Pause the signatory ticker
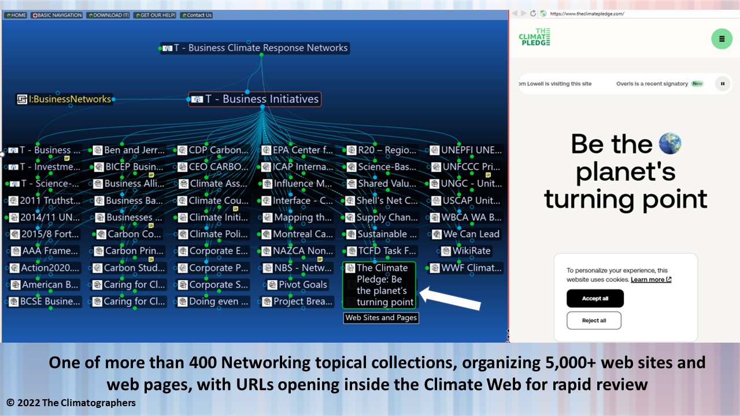The image size is (740, 416). (723, 84)
